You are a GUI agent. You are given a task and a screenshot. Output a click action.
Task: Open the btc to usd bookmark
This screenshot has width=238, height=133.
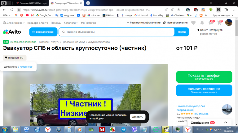[141, 15]
